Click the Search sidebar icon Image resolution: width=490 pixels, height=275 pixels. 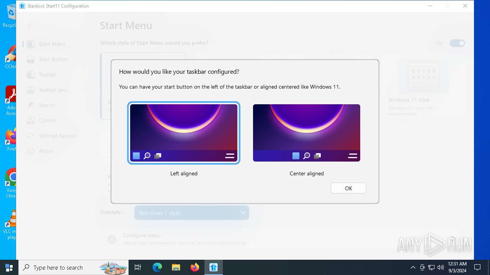pyautogui.click(x=31, y=105)
